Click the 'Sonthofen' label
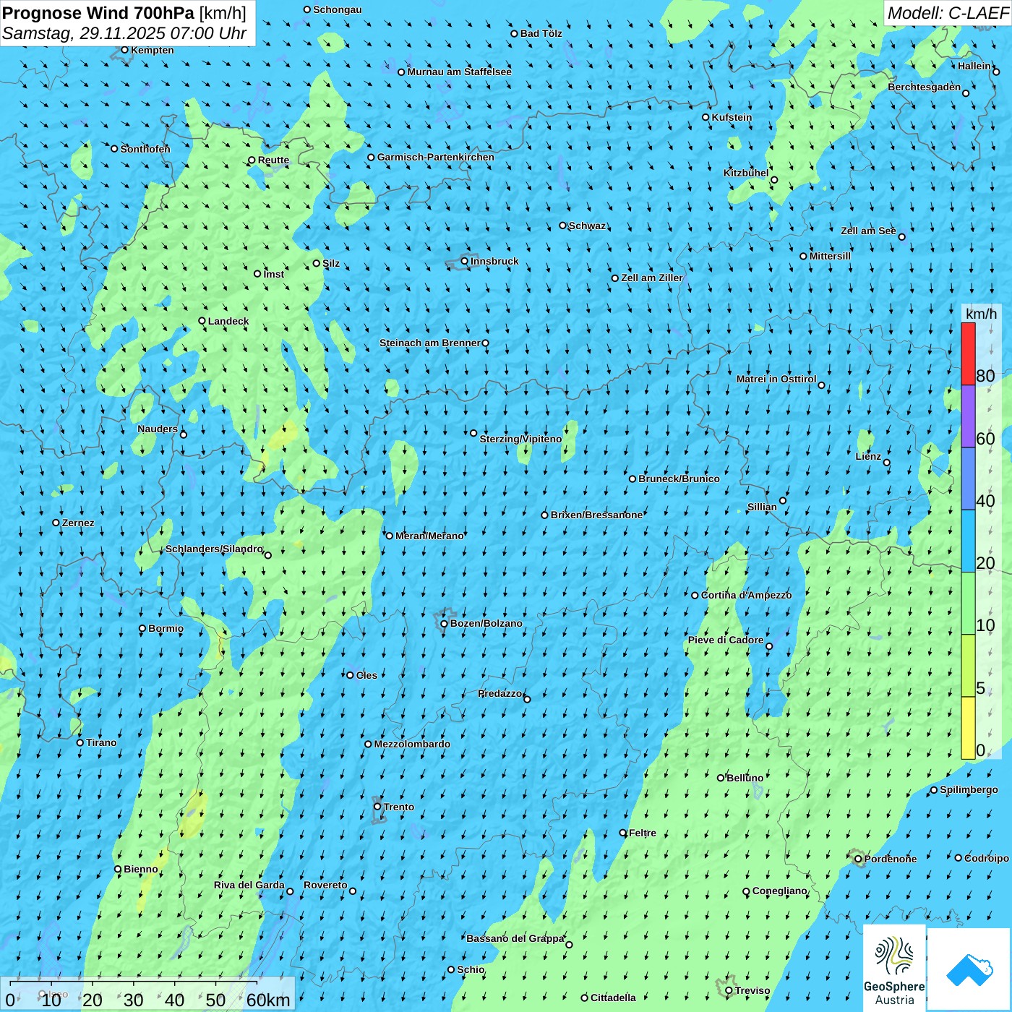This screenshot has width=1012, height=1012. tap(145, 149)
